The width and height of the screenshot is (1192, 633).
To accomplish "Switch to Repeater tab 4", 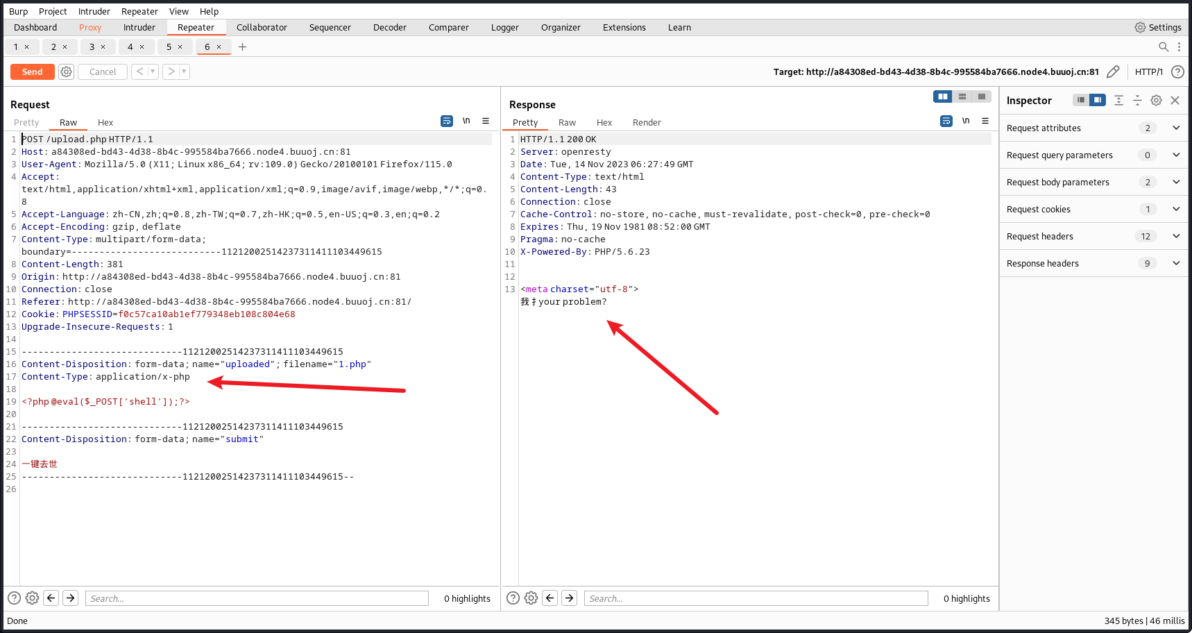I will (x=130, y=47).
